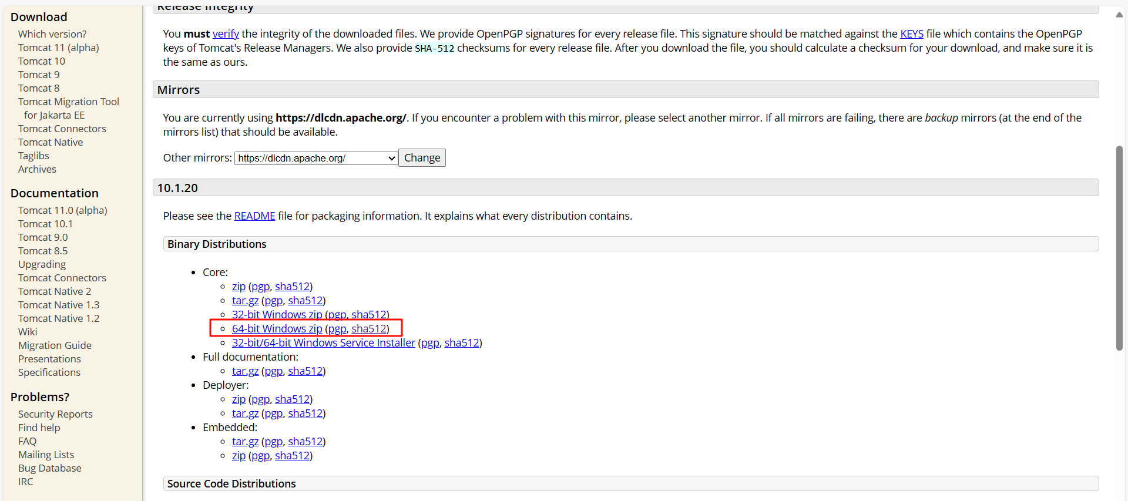Download the Deployer tar.gz
The height and width of the screenshot is (501, 1128).
click(x=245, y=413)
